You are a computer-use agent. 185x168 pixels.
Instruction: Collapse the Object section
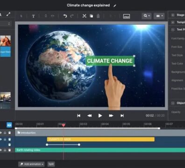pos(173,103)
